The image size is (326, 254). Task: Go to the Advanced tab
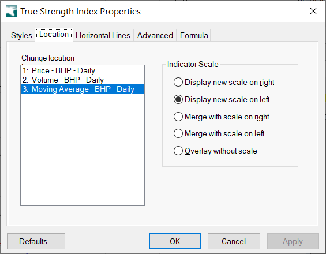pos(155,35)
